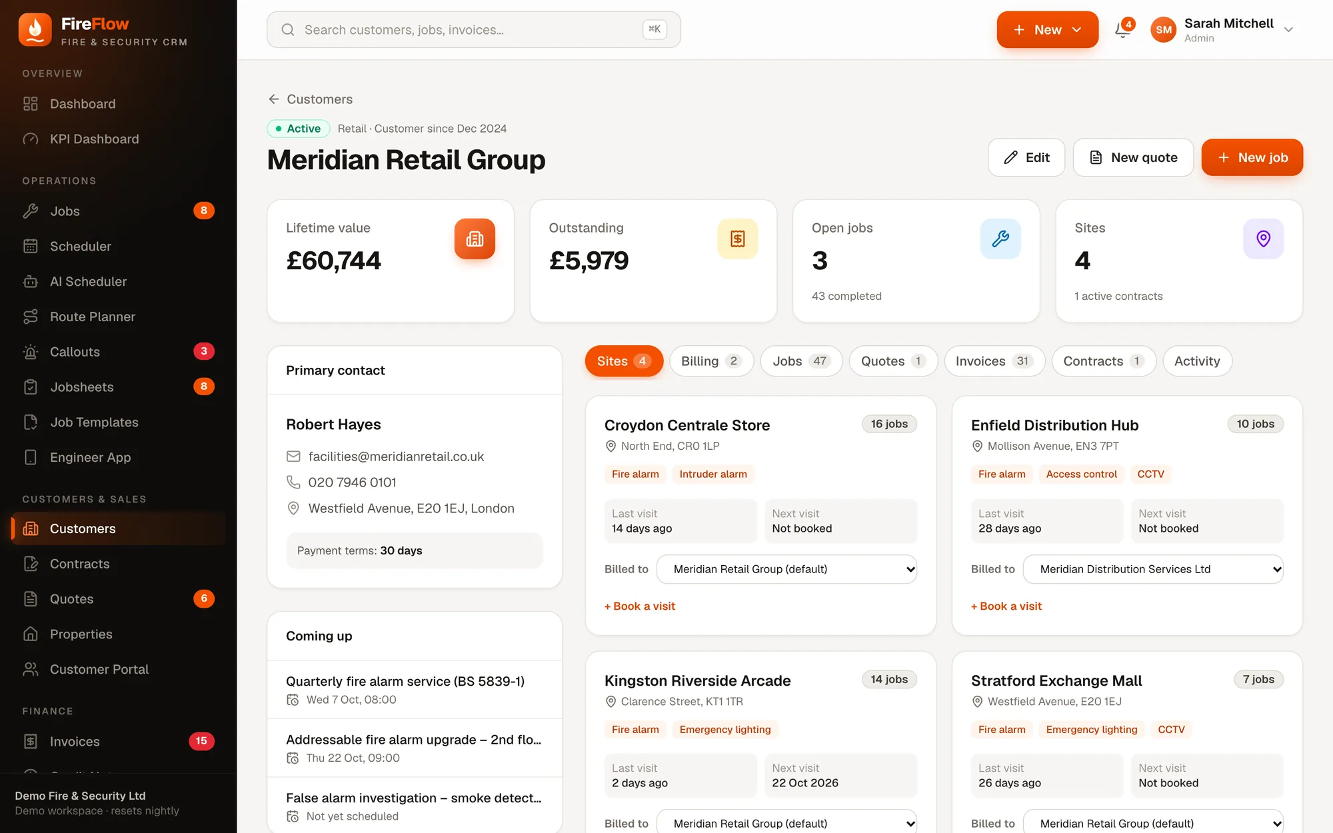Switch to the Contracts tab
This screenshot has width=1333, height=833.
point(1104,361)
